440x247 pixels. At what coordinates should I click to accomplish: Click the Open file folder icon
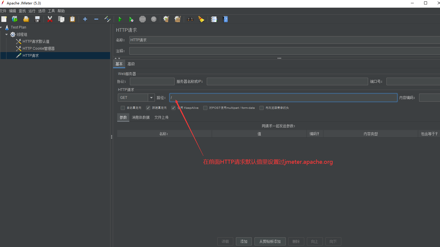[x=26, y=19]
